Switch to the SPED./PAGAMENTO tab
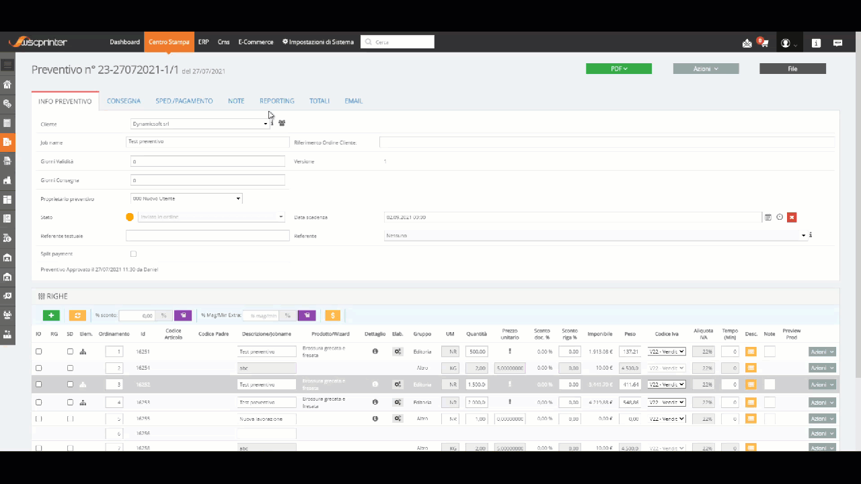Screen dimensions: 861x484 [184, 101]
